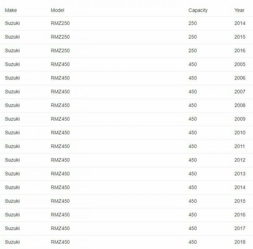Click year 2012 in the table
The width and height of the screenshot is (253, 249).
(x=240, y=160)
